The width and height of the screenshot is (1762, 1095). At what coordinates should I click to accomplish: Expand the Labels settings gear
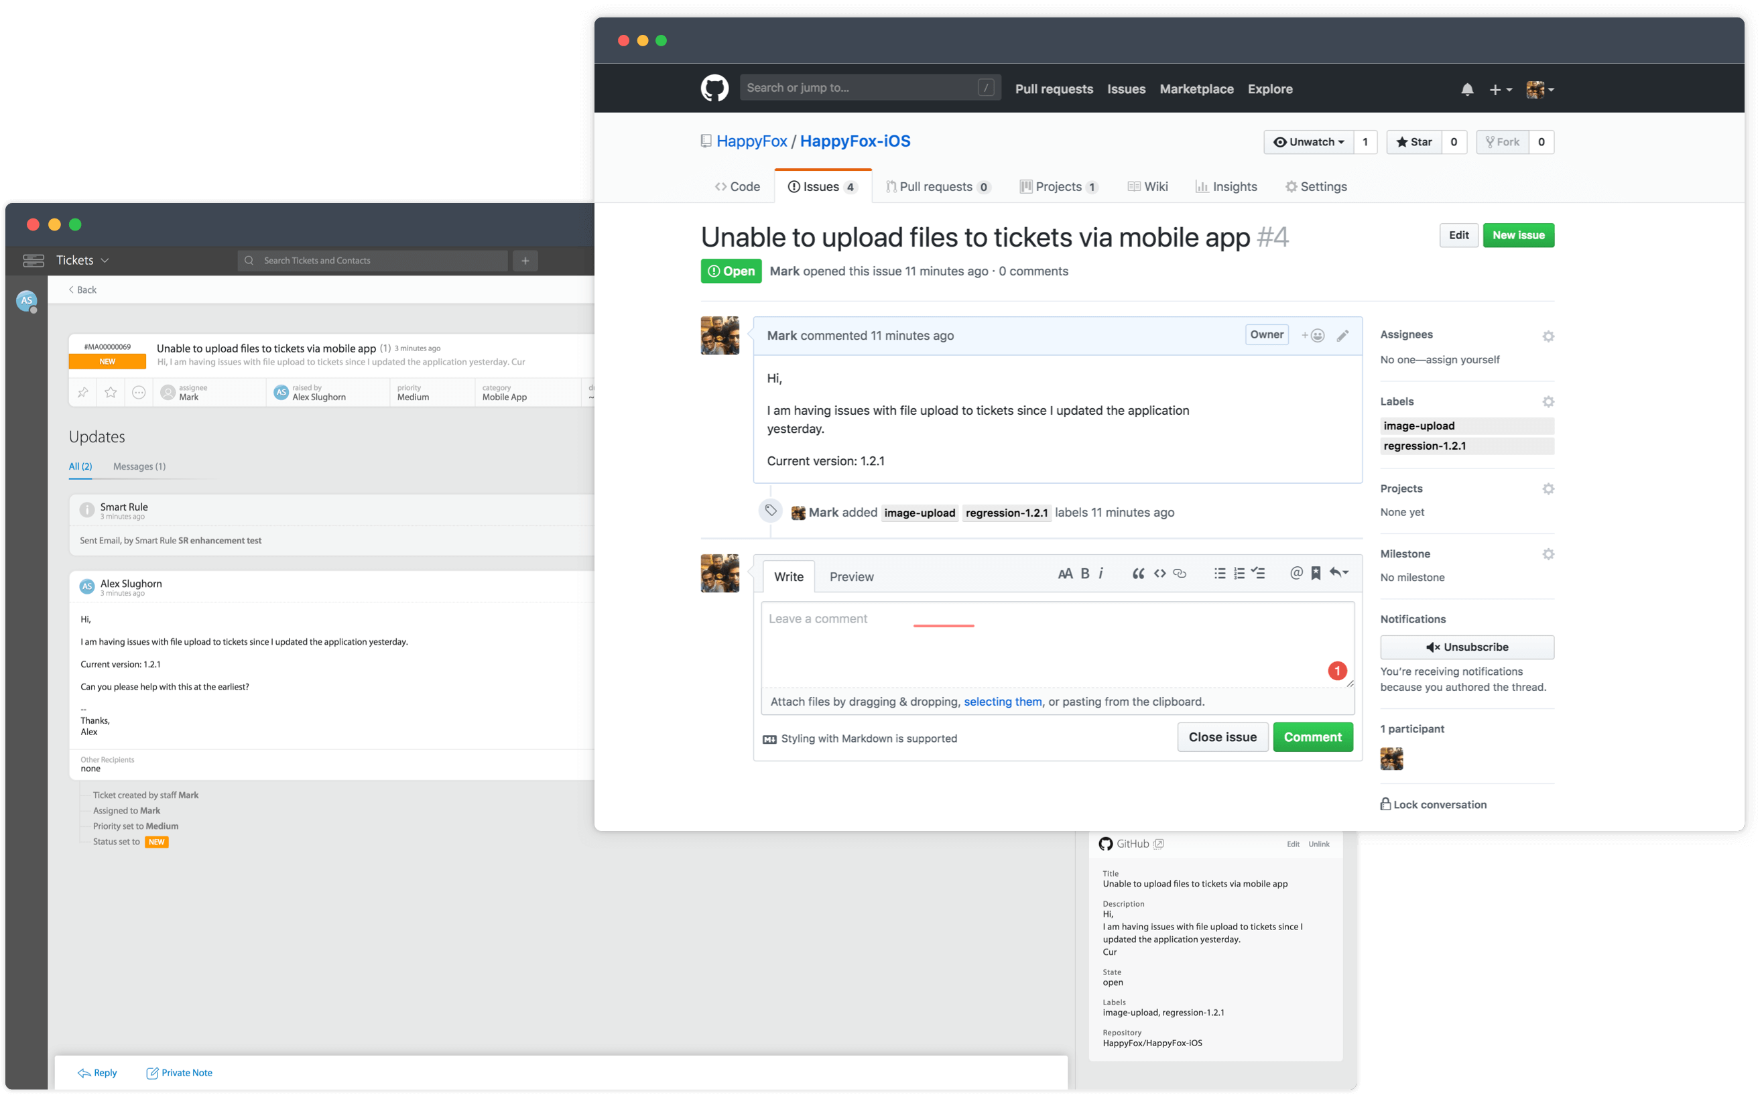(x=1548, y=401)
